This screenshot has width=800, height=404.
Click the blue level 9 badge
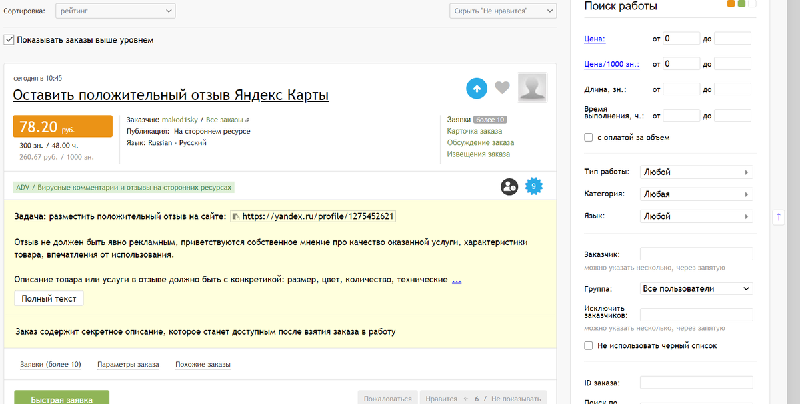[x=533, y=186]
